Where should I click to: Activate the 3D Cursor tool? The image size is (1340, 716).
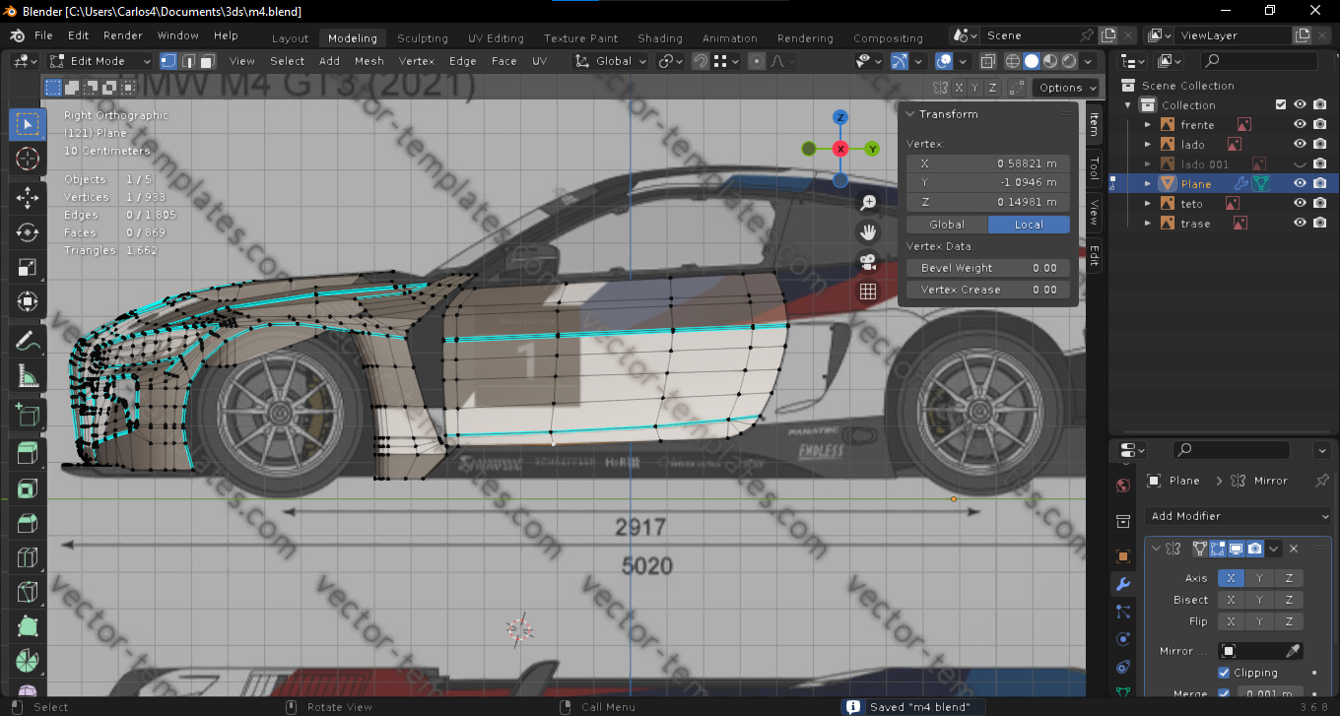pos(28,160)
